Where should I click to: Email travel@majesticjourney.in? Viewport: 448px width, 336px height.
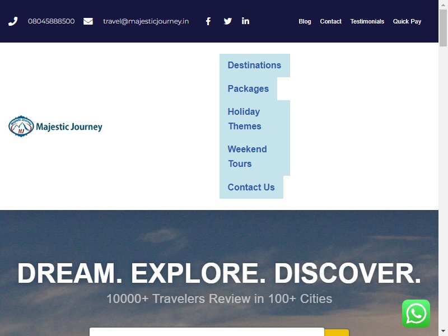[146, 21]
